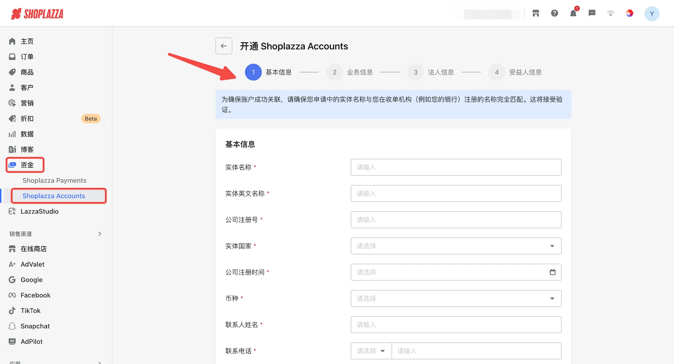Select step 2 业务信息
Screen dimensions: 674x364
(x=350, y=72)
